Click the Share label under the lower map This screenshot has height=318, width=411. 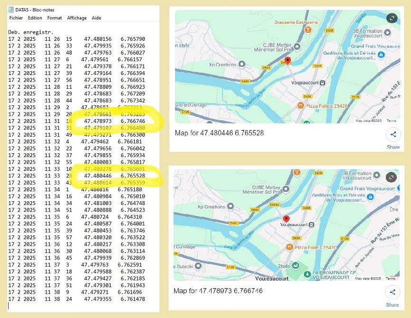click(x=392, y=305)
